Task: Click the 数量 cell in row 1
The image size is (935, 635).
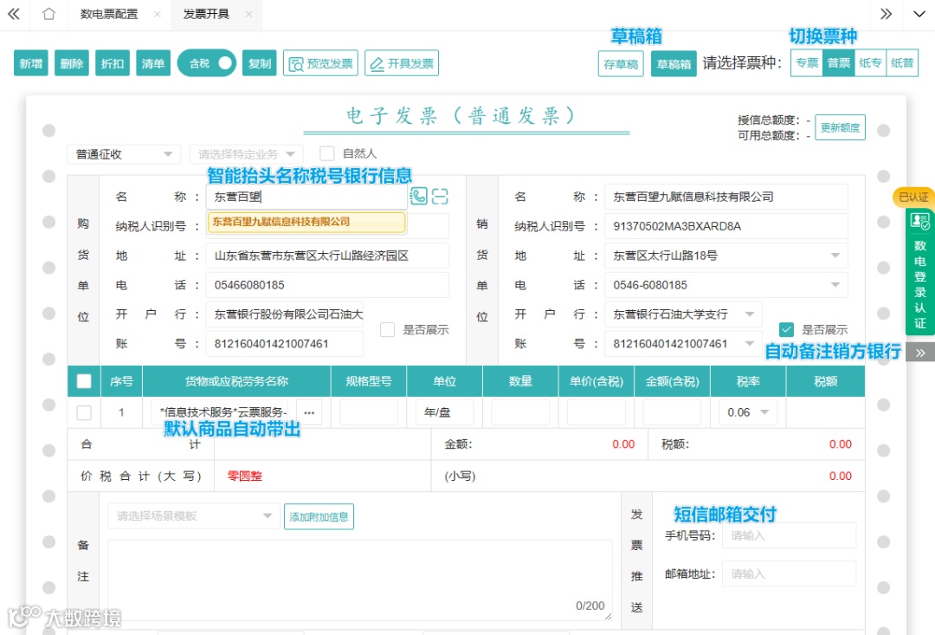Action: click(520, 412)
